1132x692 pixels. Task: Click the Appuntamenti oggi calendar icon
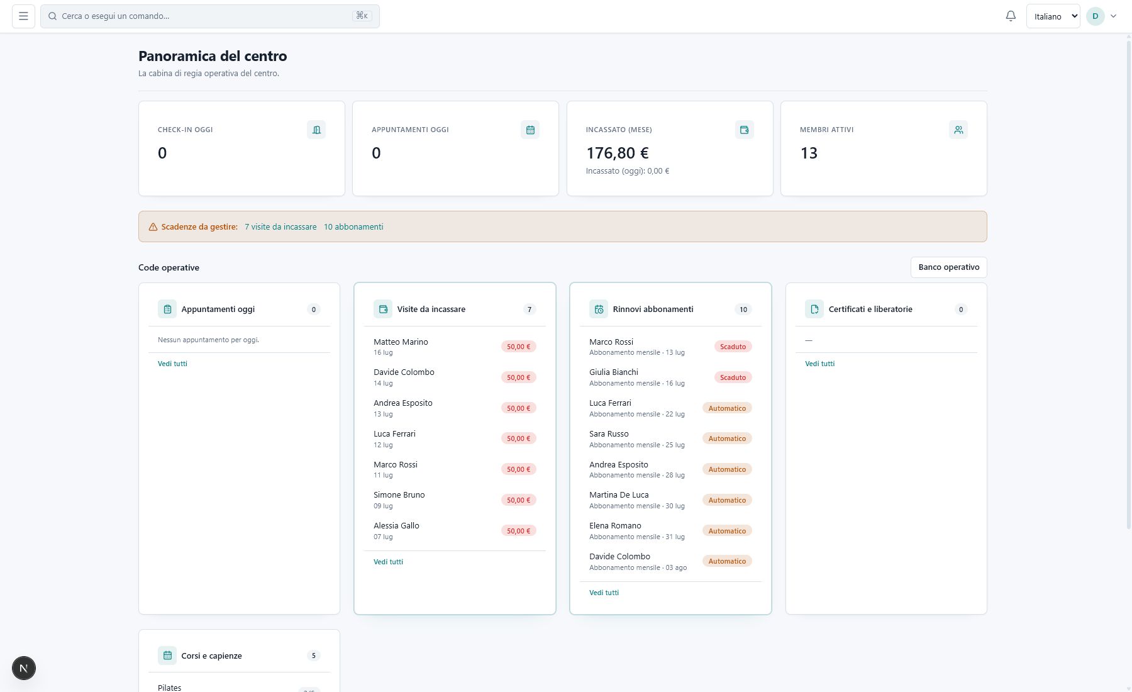pos(530,130)
